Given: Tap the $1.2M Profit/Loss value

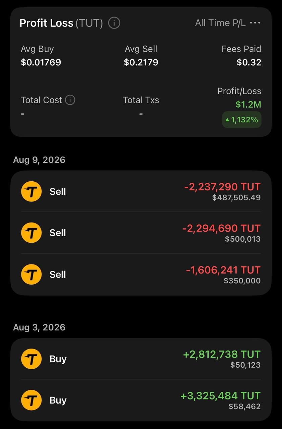Looking at the screenshot, I should point(248,105).
